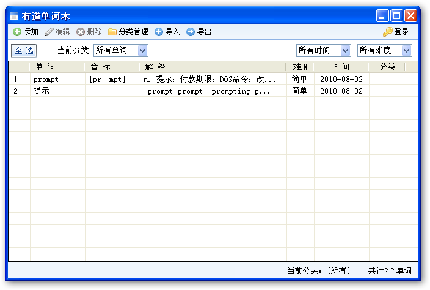Open 分类管理 folder icon
The width and height of the screenshot is (430, 290).
pyautogui.click(x=112, y=32)
